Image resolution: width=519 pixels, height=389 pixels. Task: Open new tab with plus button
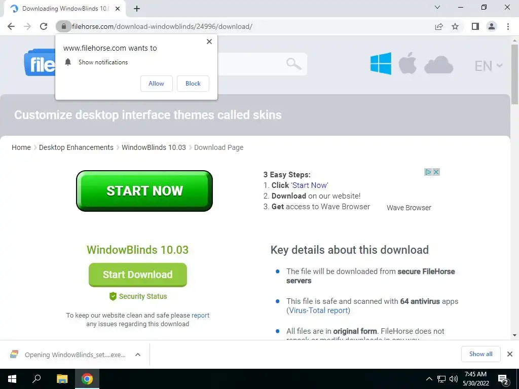pos(137,9)
